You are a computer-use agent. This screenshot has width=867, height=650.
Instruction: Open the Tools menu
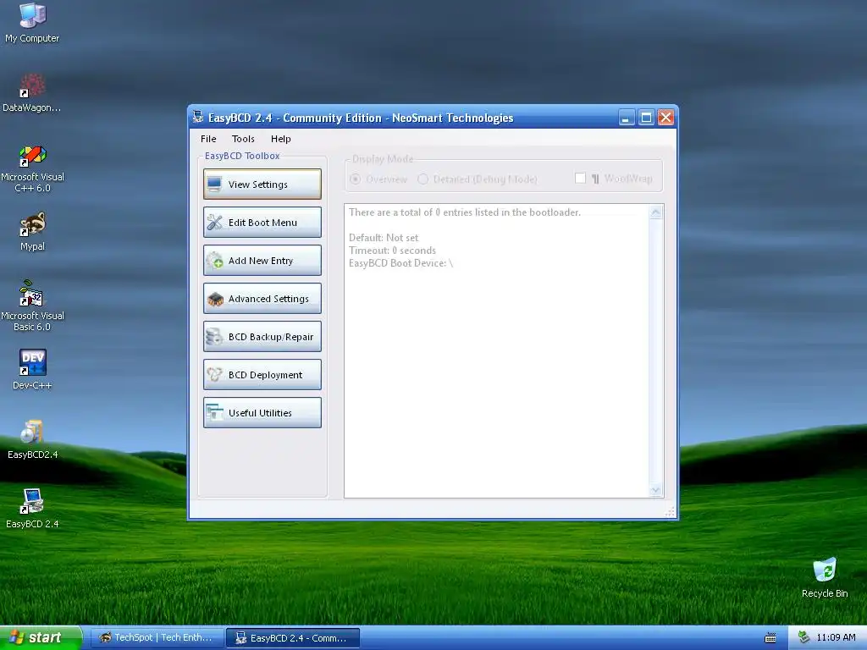click(243, 139)
